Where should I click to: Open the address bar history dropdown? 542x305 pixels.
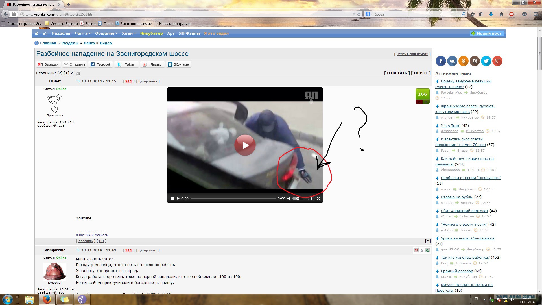pos(354,14)
